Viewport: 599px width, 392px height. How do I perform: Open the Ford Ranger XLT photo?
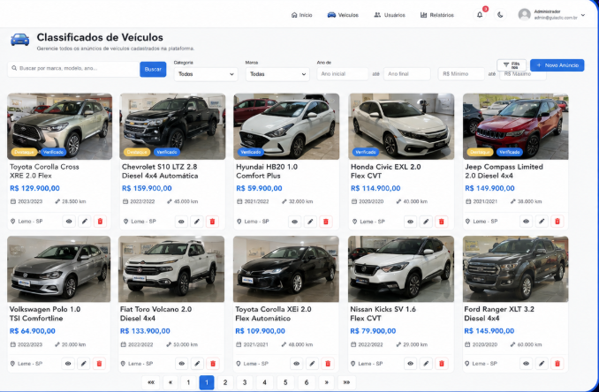(516, 269)
